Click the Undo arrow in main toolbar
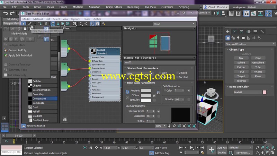Viewport: 277px width, 156px height. pos(6,13)
